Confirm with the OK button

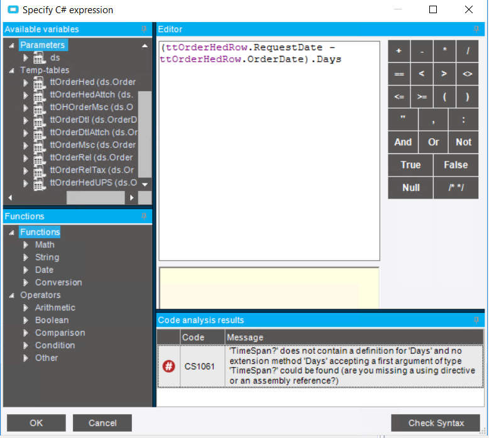point(36,423)
